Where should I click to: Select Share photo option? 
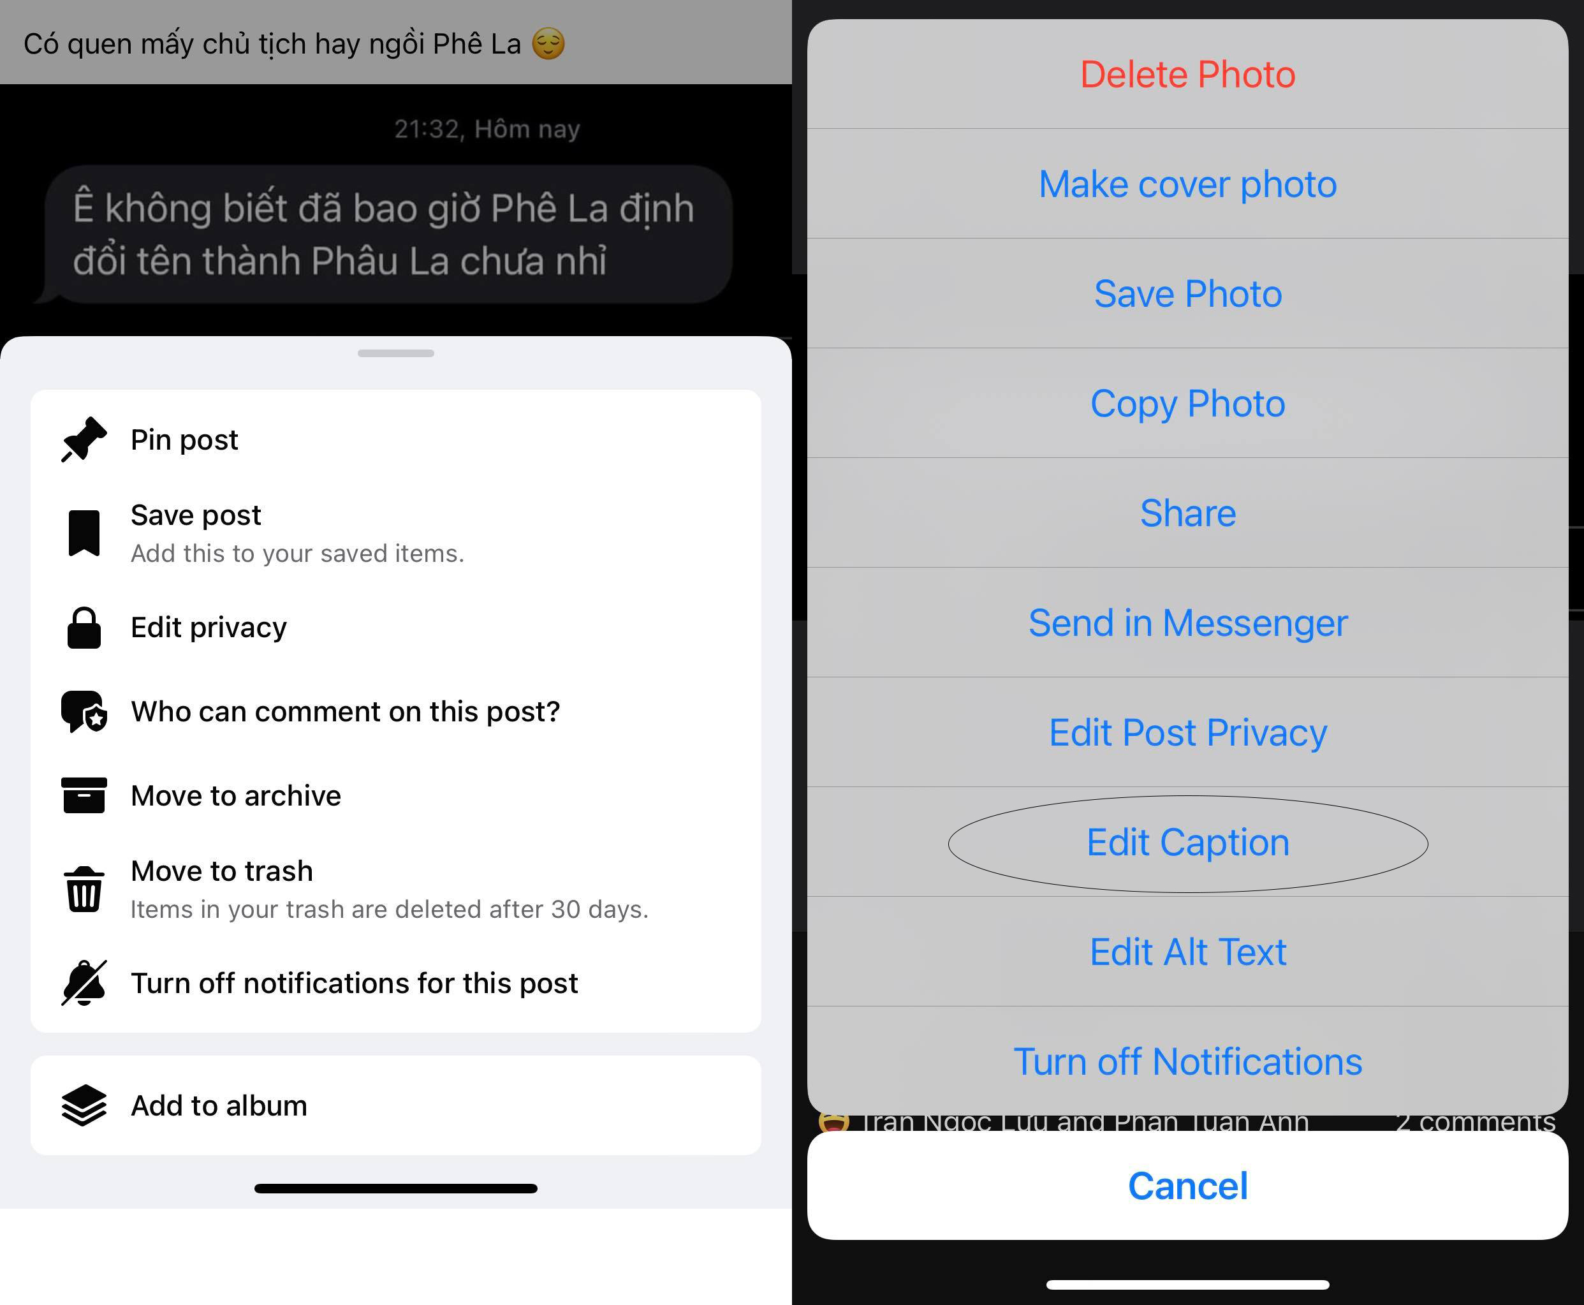point(1187,512)
